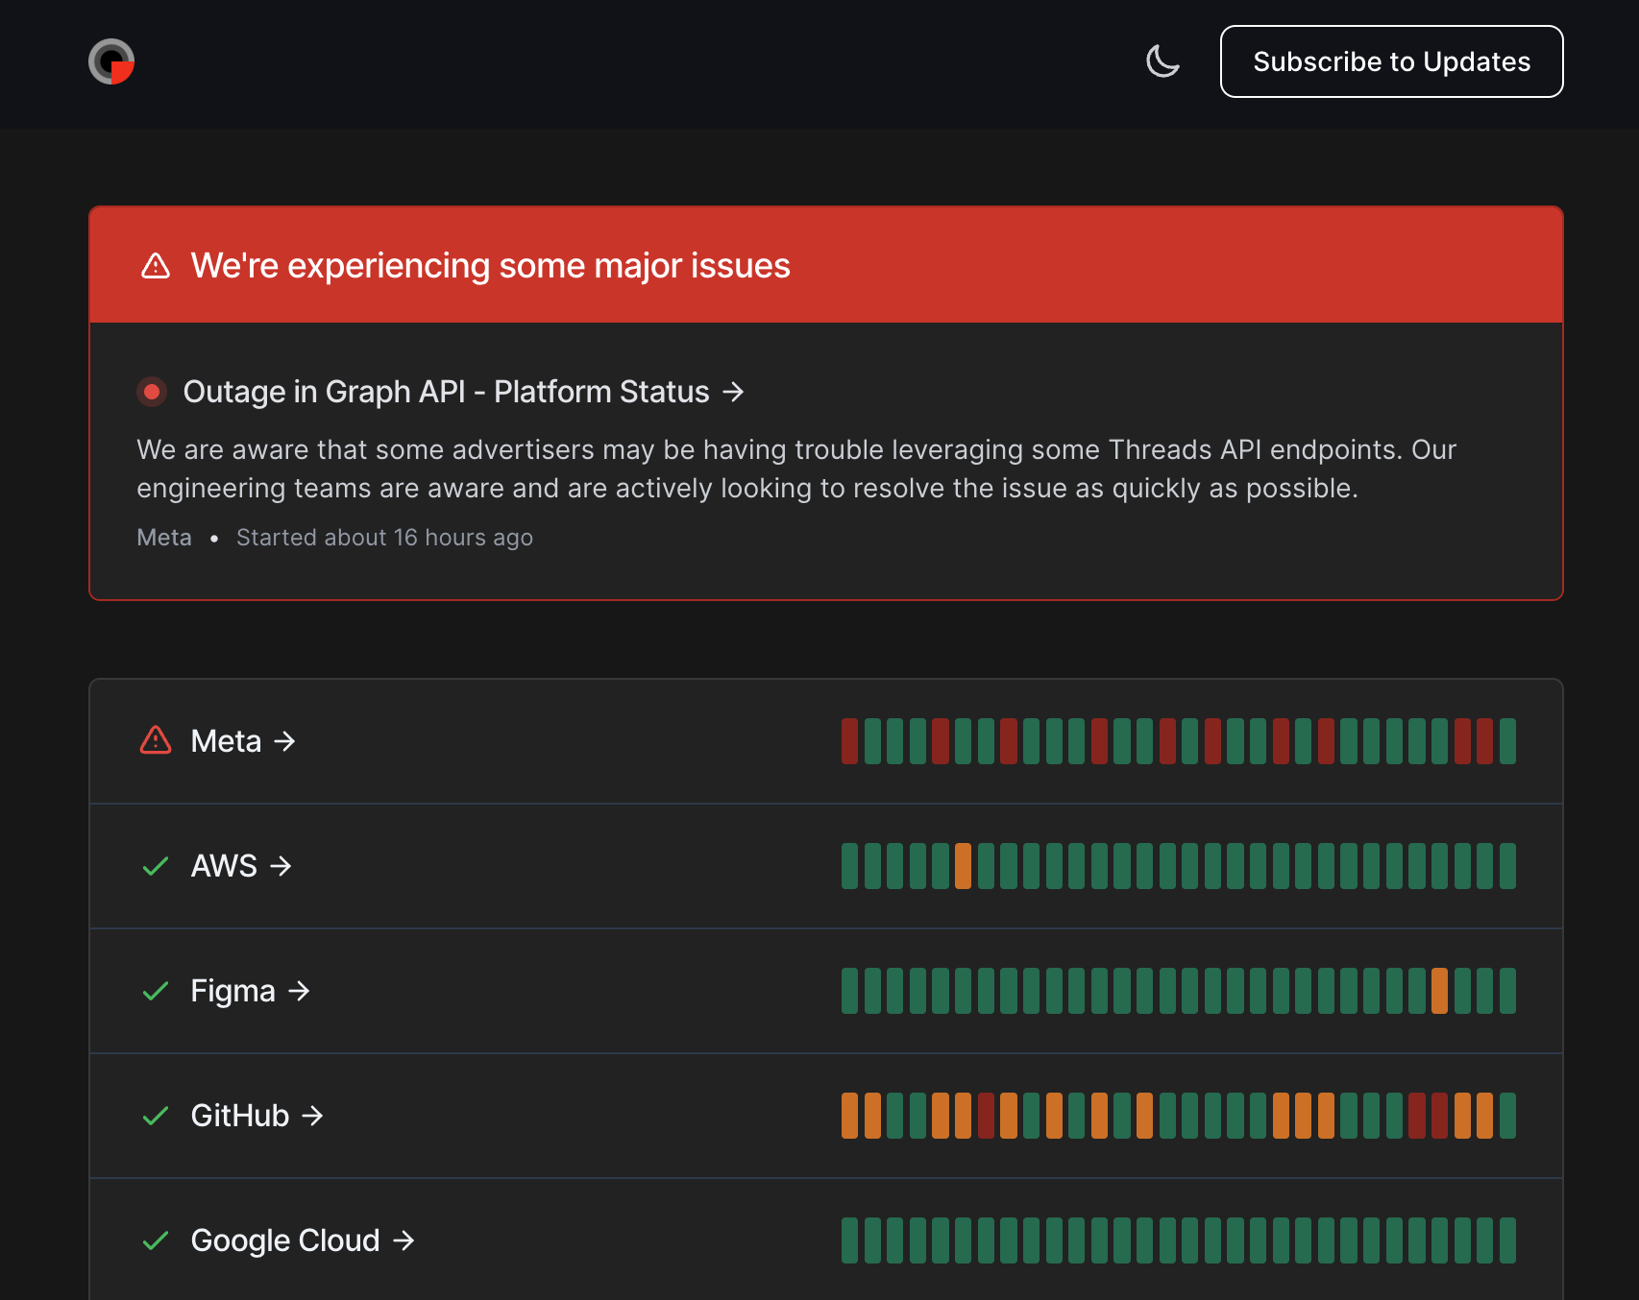Image resolution: width=1639 pixels, height=1300 pixels.
Task: Click the checkmark icon next to Figma
Action: [154, 991]
